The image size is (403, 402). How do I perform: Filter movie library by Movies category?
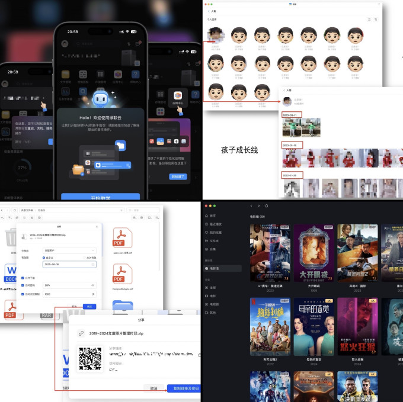tap(210, 296)
